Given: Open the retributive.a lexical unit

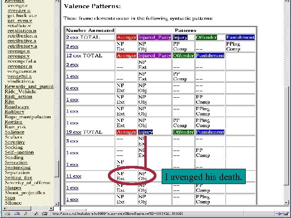Looking at the screenshot, I should point(22,41).
